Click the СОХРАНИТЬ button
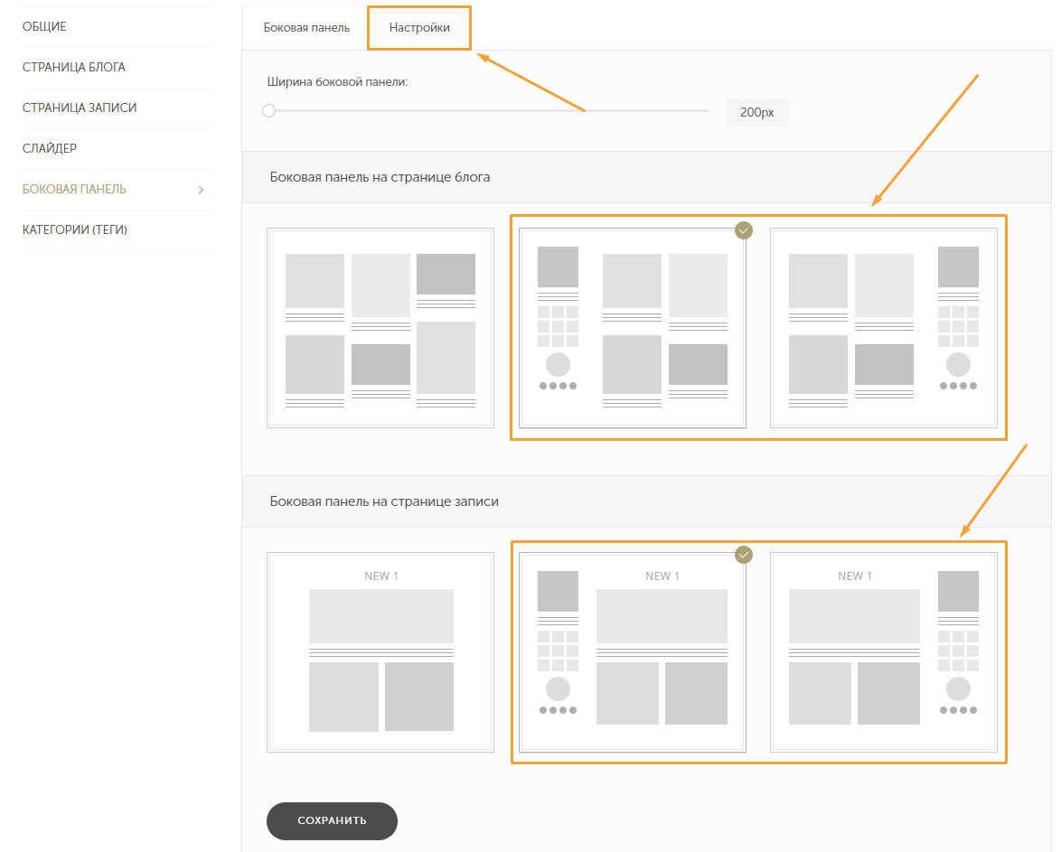This screenshot has height=852, width=1061. pos(333,820)
